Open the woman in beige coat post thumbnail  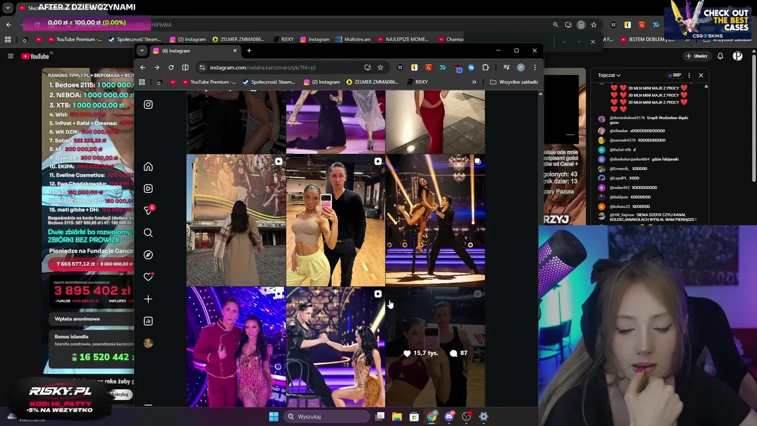pyautogui.click(x=236, y=220)
